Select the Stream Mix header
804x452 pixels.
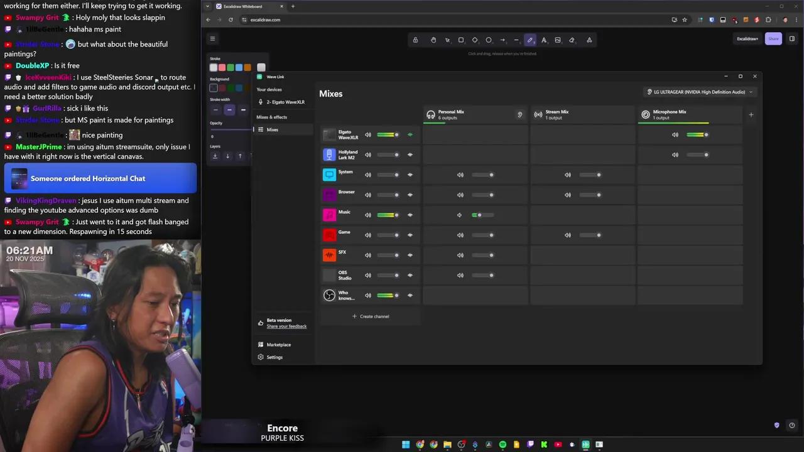click(x=583, y=114)
